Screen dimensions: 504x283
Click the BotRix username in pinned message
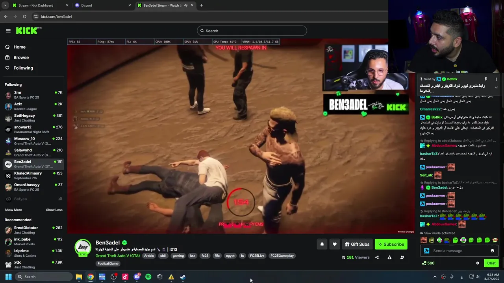(x=452, y=79)
